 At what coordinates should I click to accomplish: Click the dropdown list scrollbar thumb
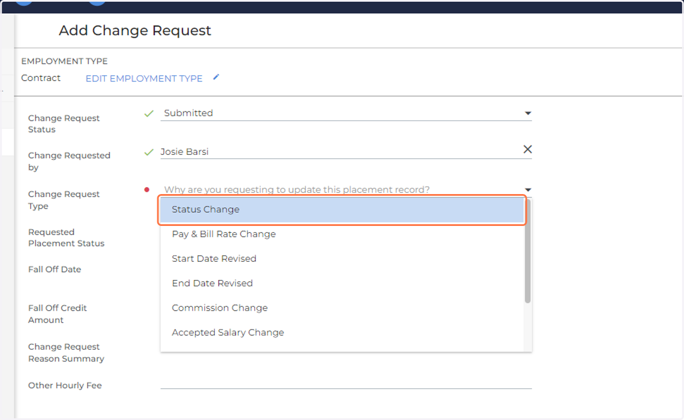point(528,250)
